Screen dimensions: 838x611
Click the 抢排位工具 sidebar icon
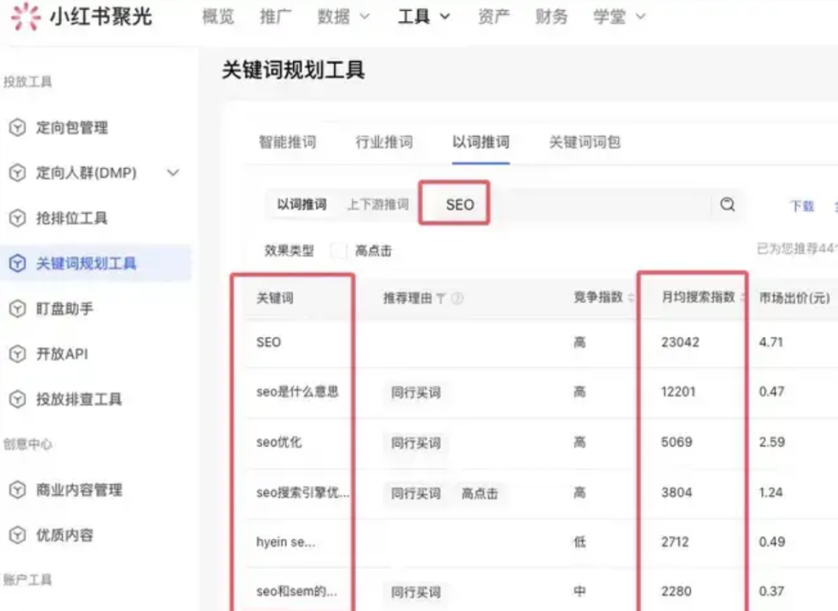click(x=17, y=219)
